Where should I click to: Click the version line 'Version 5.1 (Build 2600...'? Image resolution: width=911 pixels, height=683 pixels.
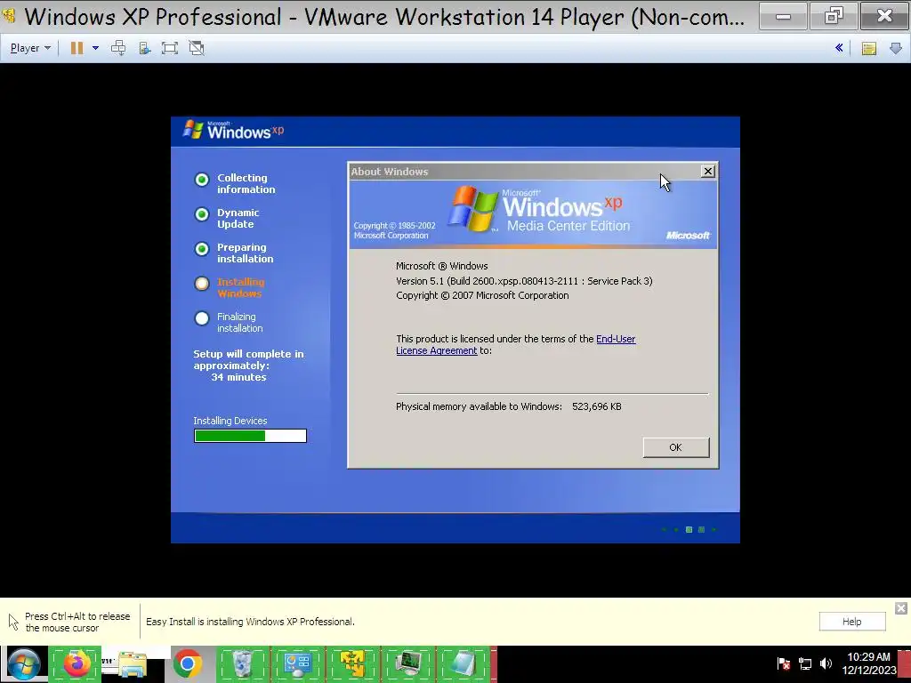(524, 281)
